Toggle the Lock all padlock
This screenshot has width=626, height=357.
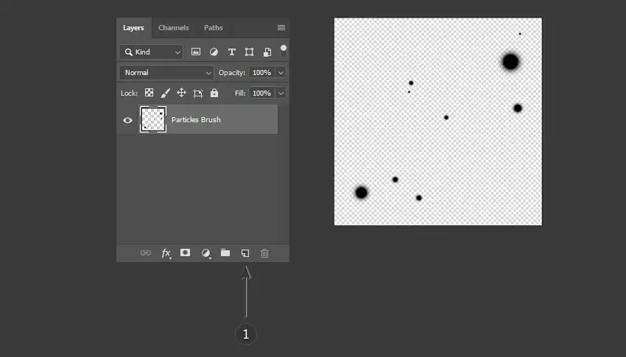pyautogui.click(x=214, y=93)
